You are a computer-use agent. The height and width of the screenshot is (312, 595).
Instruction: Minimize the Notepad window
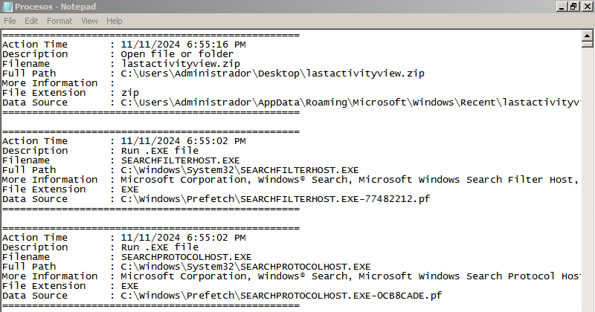[x=562, y=7]
